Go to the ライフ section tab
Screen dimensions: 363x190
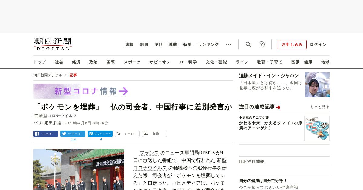242,62
